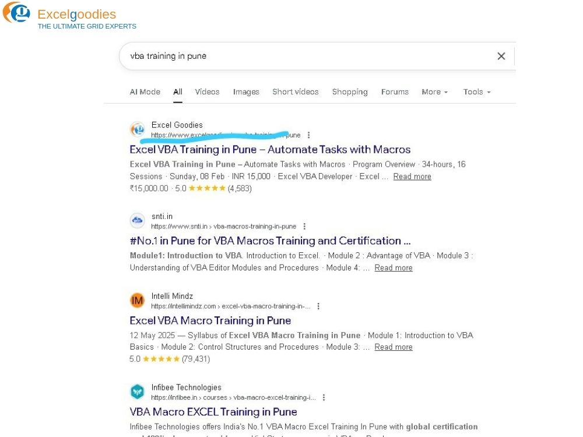Viewport: 583px width, 437px height.
Task: Click the Excelgoodies logo icon
Action: tap(16, 13)
